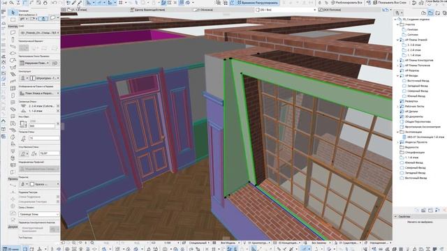
Task: Open the Zone Boundary dropdown
Action: [39, 214]
